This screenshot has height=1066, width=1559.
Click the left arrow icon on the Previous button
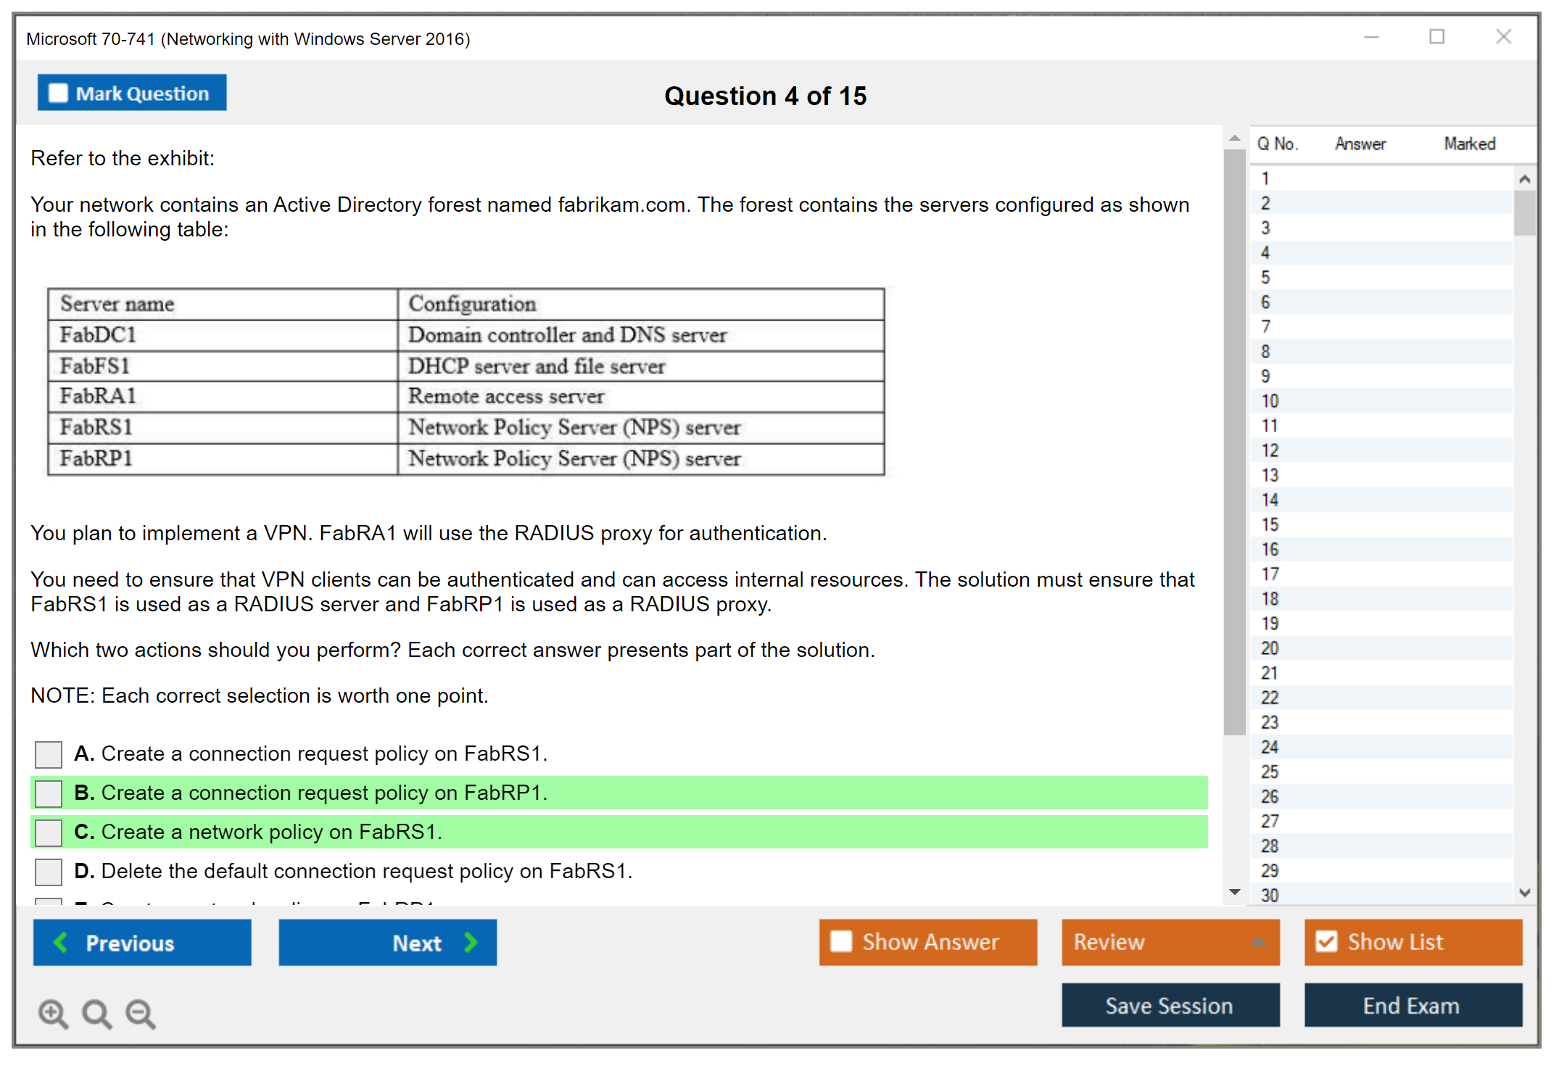(62, 943)
